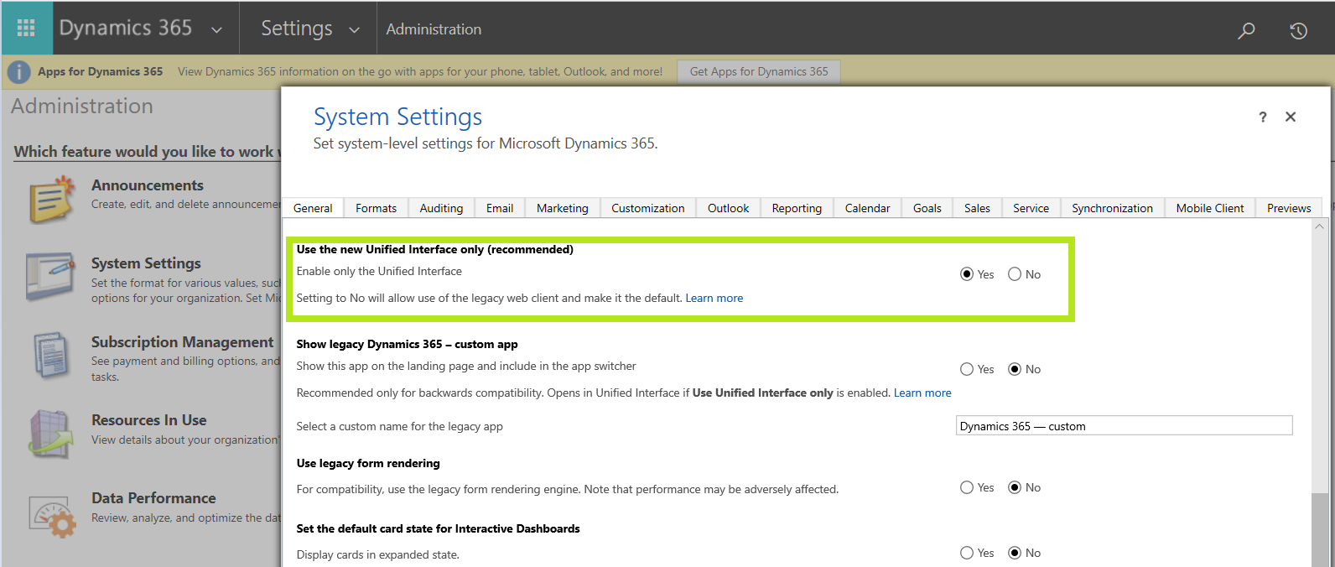Open Announcements in Administration page
This screenshot has width=1335, height=567.
point(148,185)
